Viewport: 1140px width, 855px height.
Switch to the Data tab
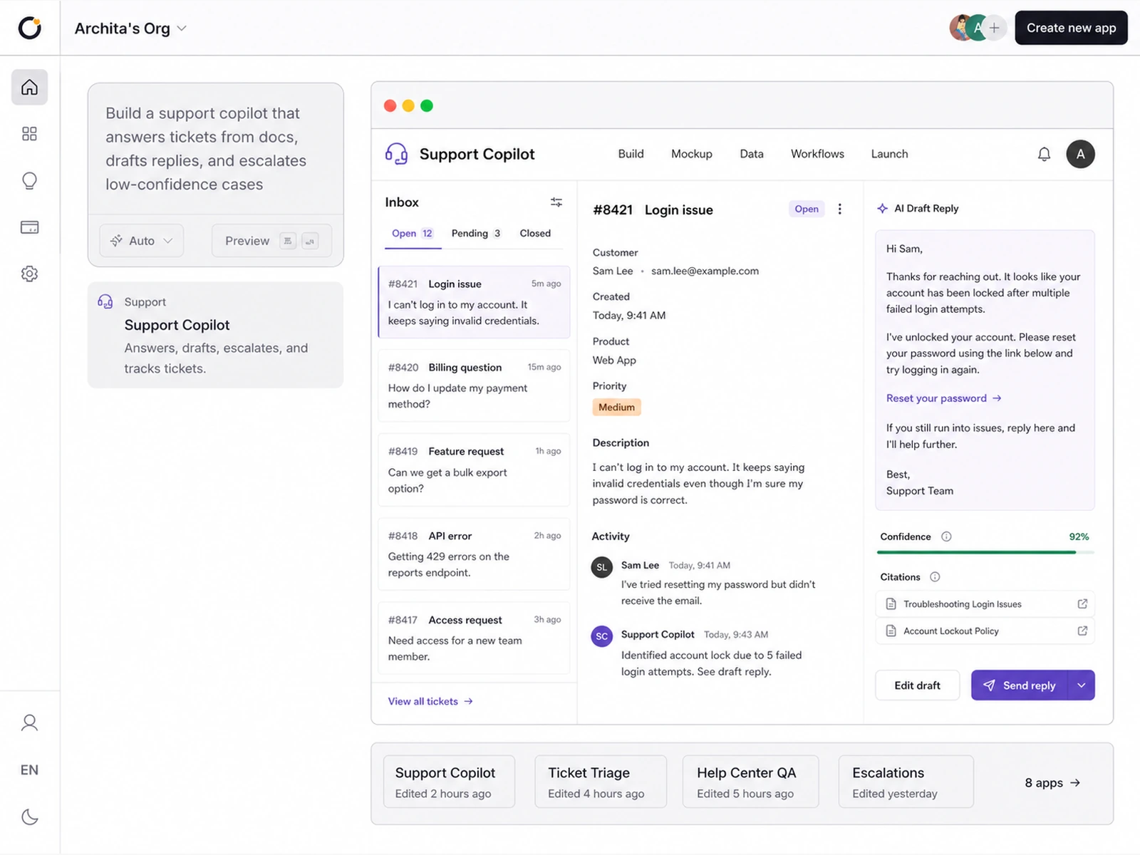tap(751, 154)
